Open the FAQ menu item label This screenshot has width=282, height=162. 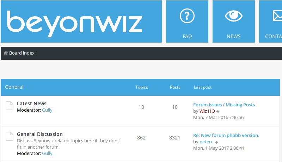187,36
